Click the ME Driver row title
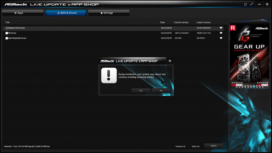This screenshot has width=272, height=153. pos(12,33)
